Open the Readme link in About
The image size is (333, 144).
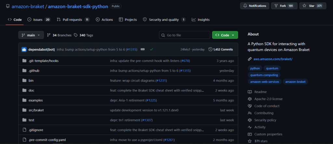pyautogui.click(x=257, y=92)
